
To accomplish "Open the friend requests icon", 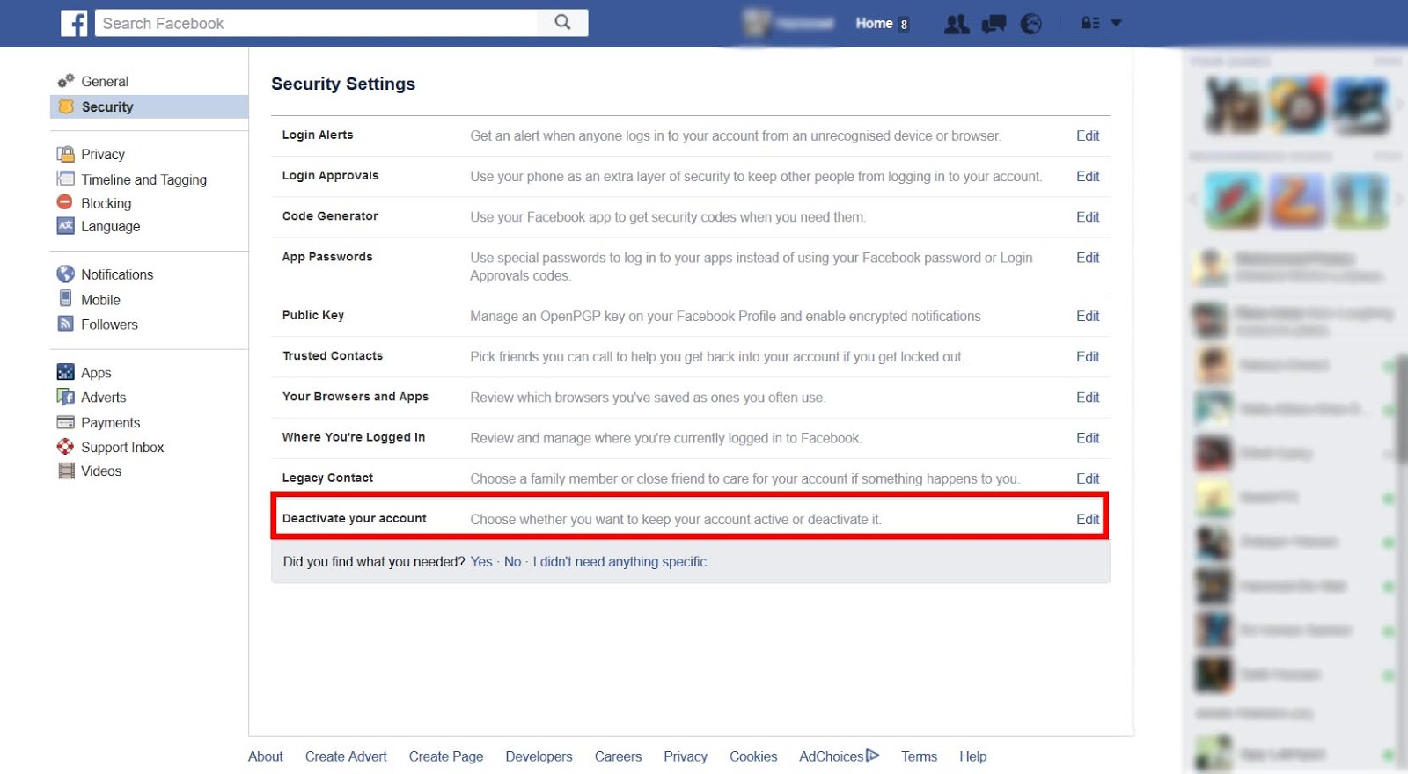I will (x=957, y=24).
